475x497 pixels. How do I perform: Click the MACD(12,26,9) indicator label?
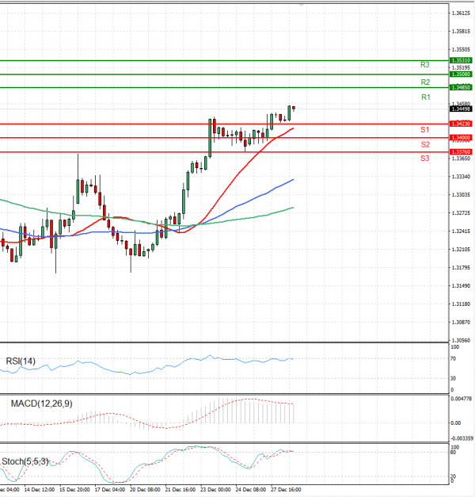pyautogui.click(x=41, y=403)
